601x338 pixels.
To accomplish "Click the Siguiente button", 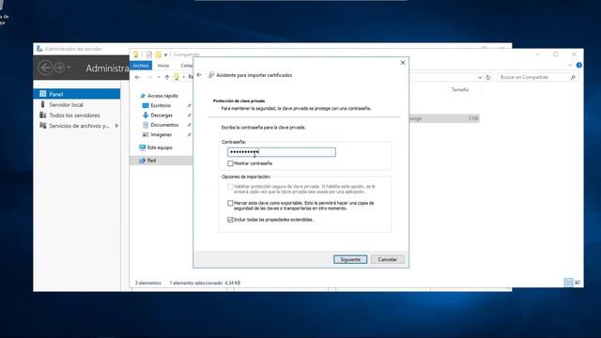I will click(350, 259).
